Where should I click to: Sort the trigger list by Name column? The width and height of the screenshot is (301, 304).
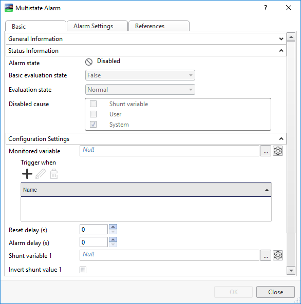[146, 190]
